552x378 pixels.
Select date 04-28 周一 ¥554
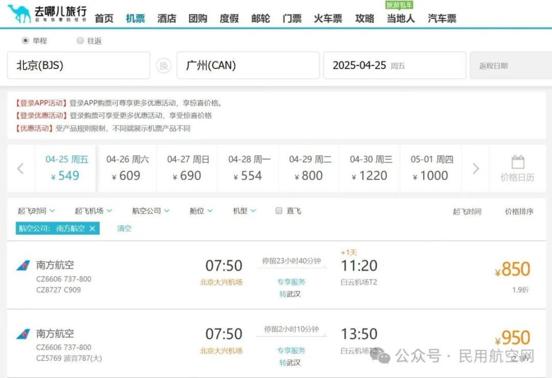point(248,169)
